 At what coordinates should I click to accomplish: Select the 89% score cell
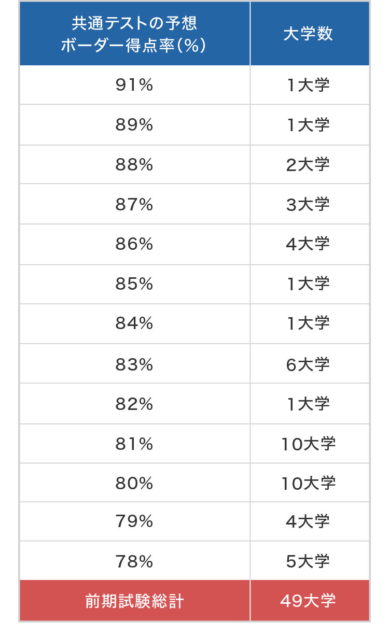click(135, 125)
